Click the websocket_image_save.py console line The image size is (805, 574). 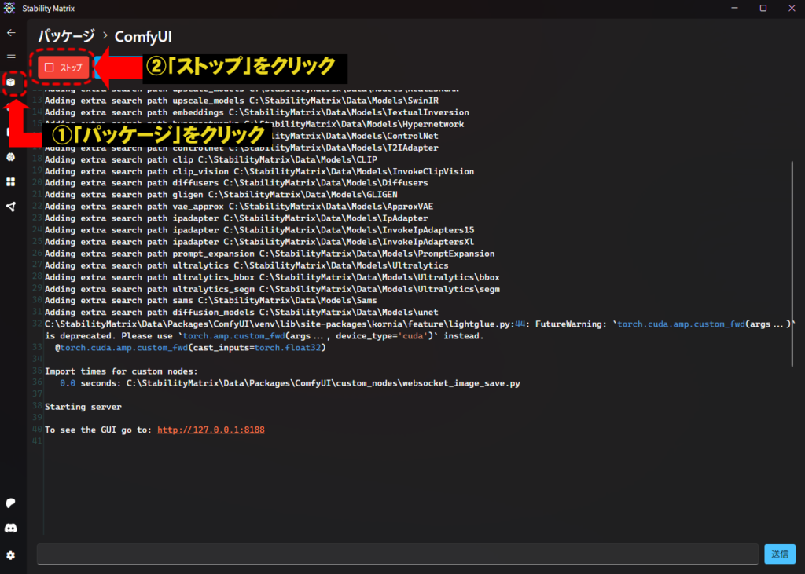pos(290,383)
